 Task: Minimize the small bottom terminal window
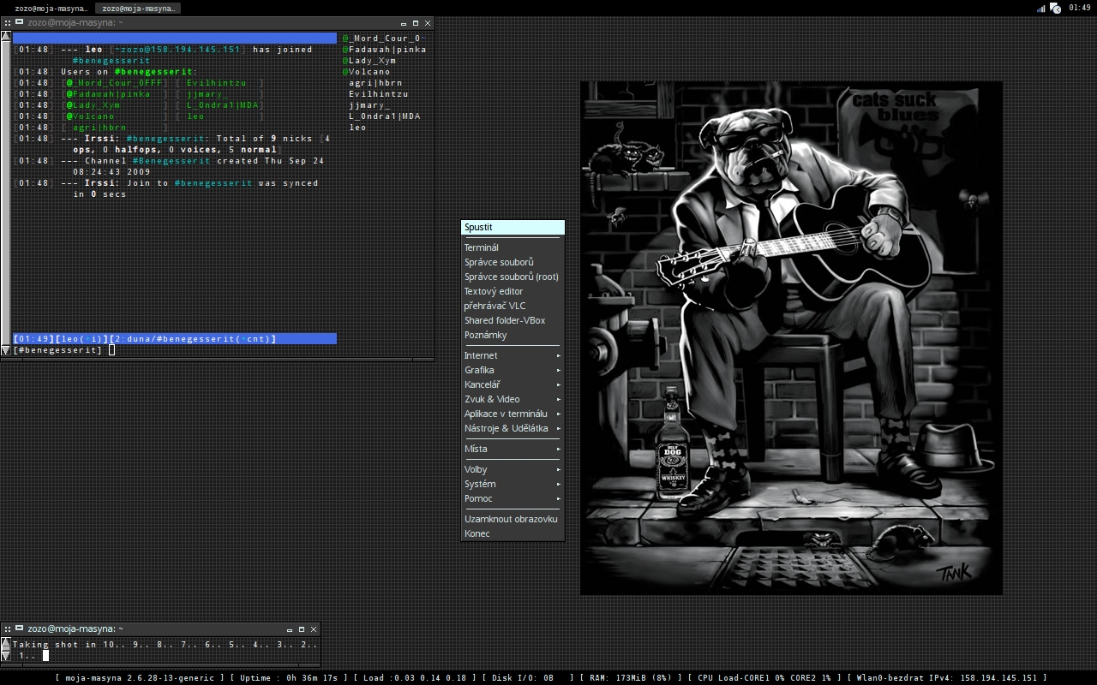[x=290, y=628]
